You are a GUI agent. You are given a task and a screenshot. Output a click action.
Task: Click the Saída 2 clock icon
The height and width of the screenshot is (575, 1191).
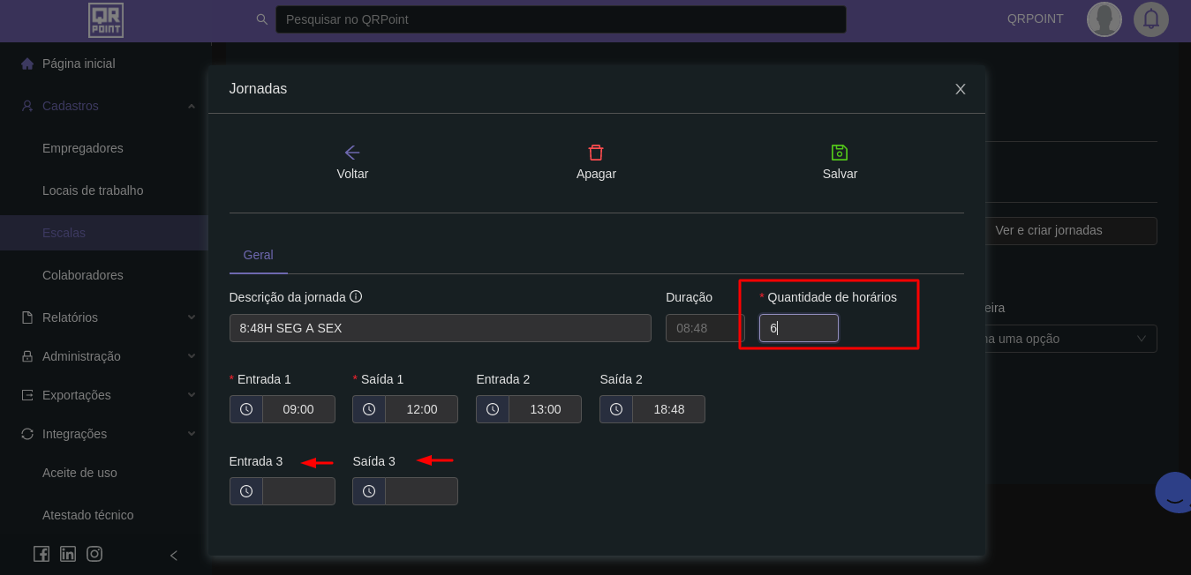click(x=616, y=409)
